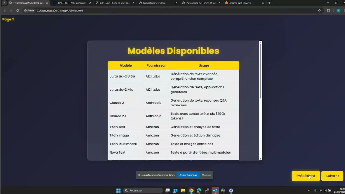This screenshot has height=194, width=345.
Task: Open Microsoft Edge from the taskbar
Action: coord(199,190)
